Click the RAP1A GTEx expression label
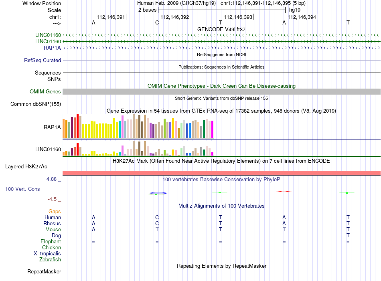 point(52,127)
